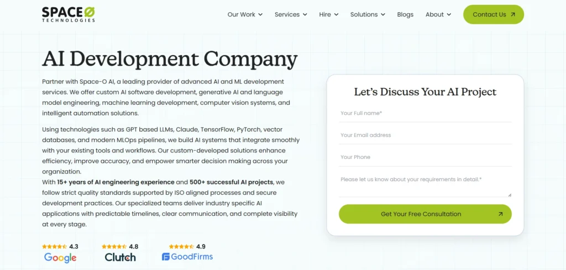Click the AI Development Company heading
Screen dimensions: 566x270
[x=170, y=59]
